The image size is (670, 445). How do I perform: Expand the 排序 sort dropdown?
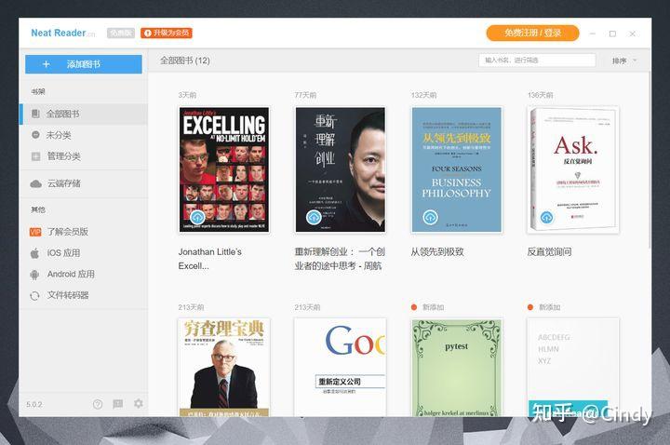(623, 61)
